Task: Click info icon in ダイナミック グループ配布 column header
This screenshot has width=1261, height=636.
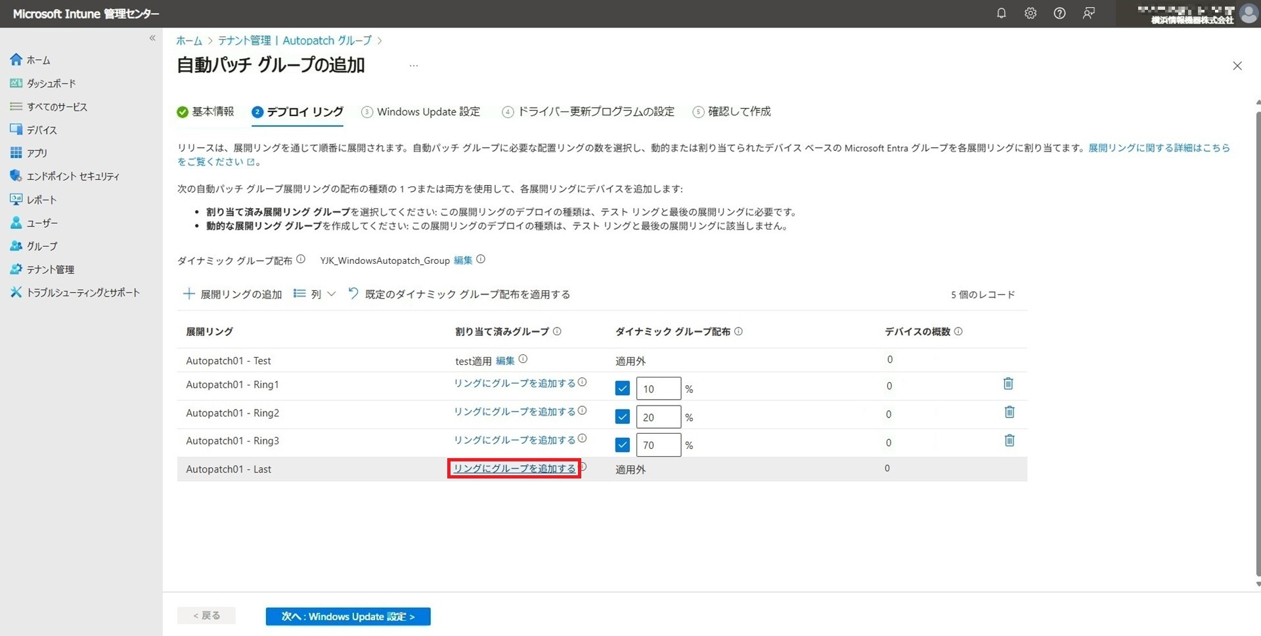Action: click(x=738, y=331)
